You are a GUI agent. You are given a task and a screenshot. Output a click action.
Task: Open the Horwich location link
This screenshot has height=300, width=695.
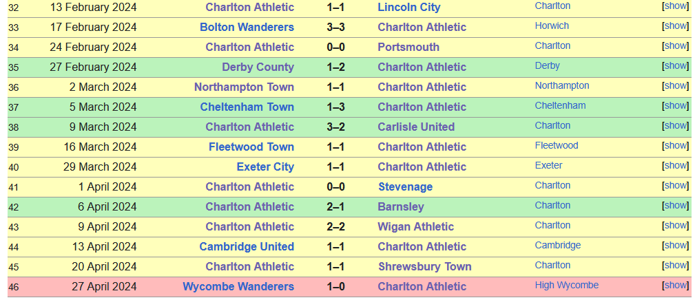552,25
